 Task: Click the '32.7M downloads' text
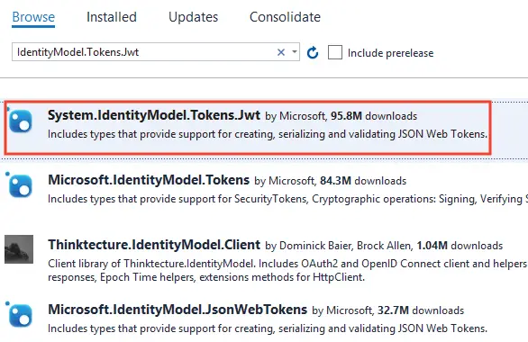pyautogui.click(x=421, y=310)
